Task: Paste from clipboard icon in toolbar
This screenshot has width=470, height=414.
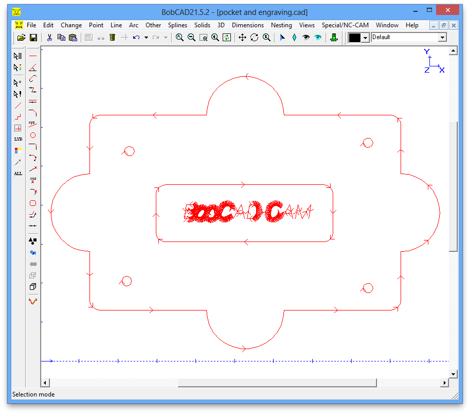Action: pos(73,38)
